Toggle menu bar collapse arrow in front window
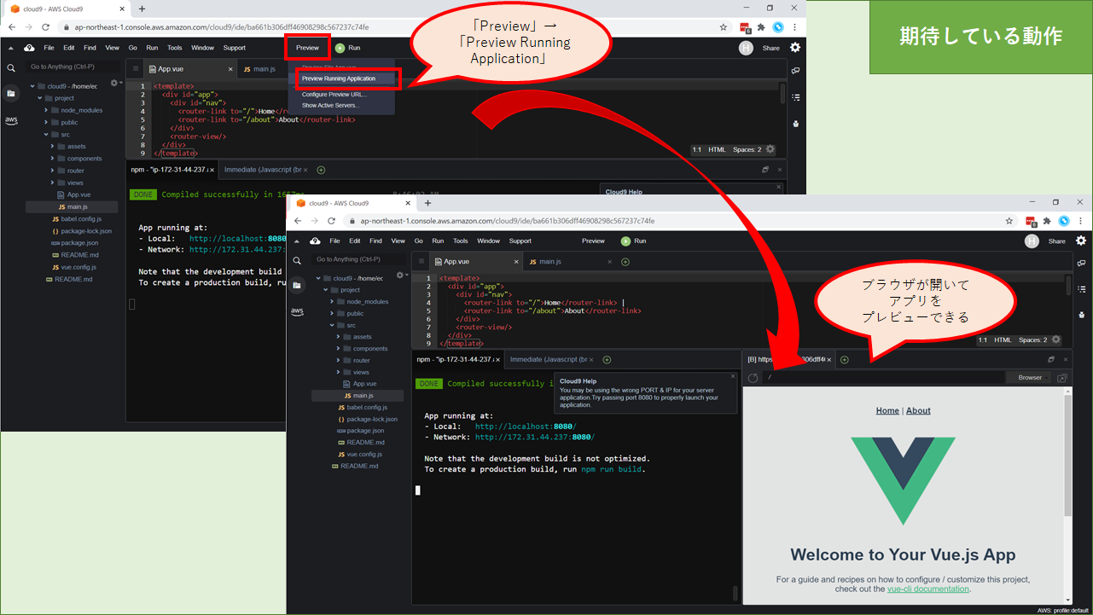1093x615 pixels. [297, 241]
